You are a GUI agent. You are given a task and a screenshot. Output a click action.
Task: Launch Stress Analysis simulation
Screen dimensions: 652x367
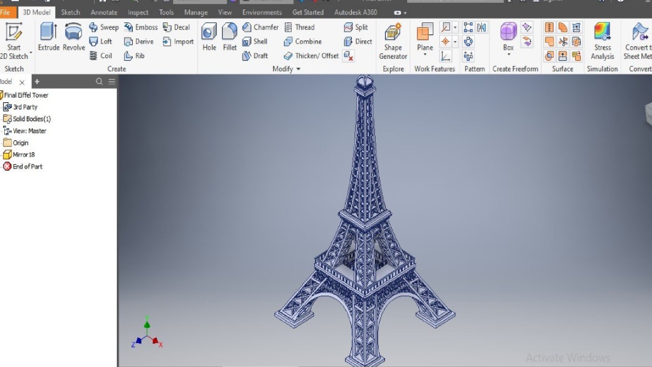602,41
